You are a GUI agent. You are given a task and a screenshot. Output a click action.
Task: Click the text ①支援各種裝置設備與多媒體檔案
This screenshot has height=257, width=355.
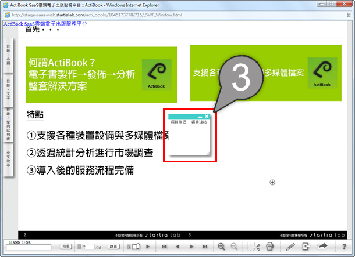click(98, 135)
